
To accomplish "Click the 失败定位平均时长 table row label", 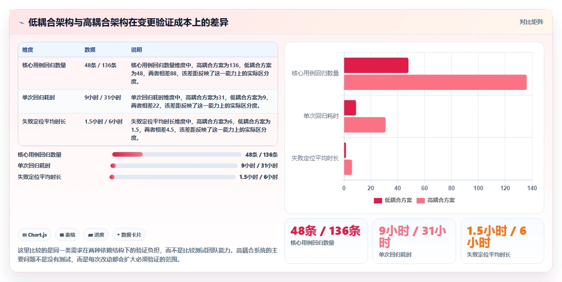I will pos(44,122).
